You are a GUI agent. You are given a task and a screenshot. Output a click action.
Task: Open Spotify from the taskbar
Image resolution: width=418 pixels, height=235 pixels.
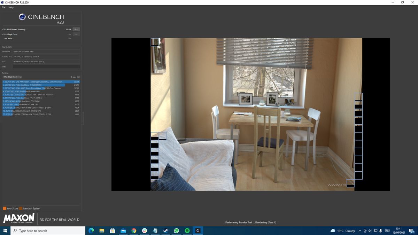187,230
